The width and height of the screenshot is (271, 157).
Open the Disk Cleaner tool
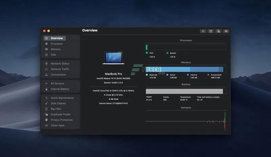tap(58, 103)
